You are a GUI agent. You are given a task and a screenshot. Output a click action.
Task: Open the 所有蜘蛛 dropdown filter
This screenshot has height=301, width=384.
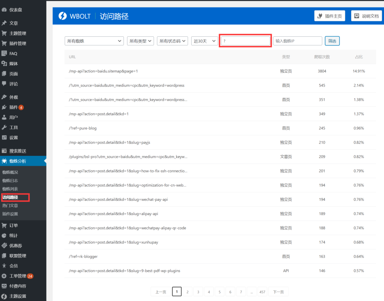click(x=94, y=41)
